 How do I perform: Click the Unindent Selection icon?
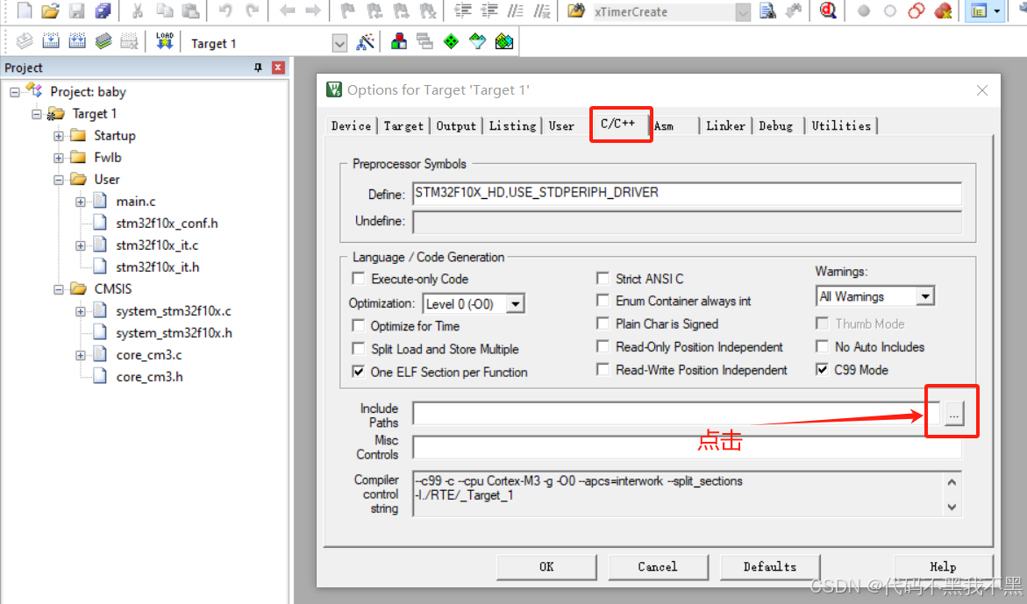coord(489,11)
